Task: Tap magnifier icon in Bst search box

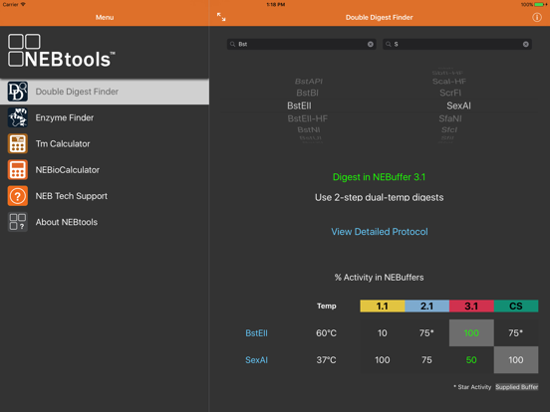Action: pos(232,44)
